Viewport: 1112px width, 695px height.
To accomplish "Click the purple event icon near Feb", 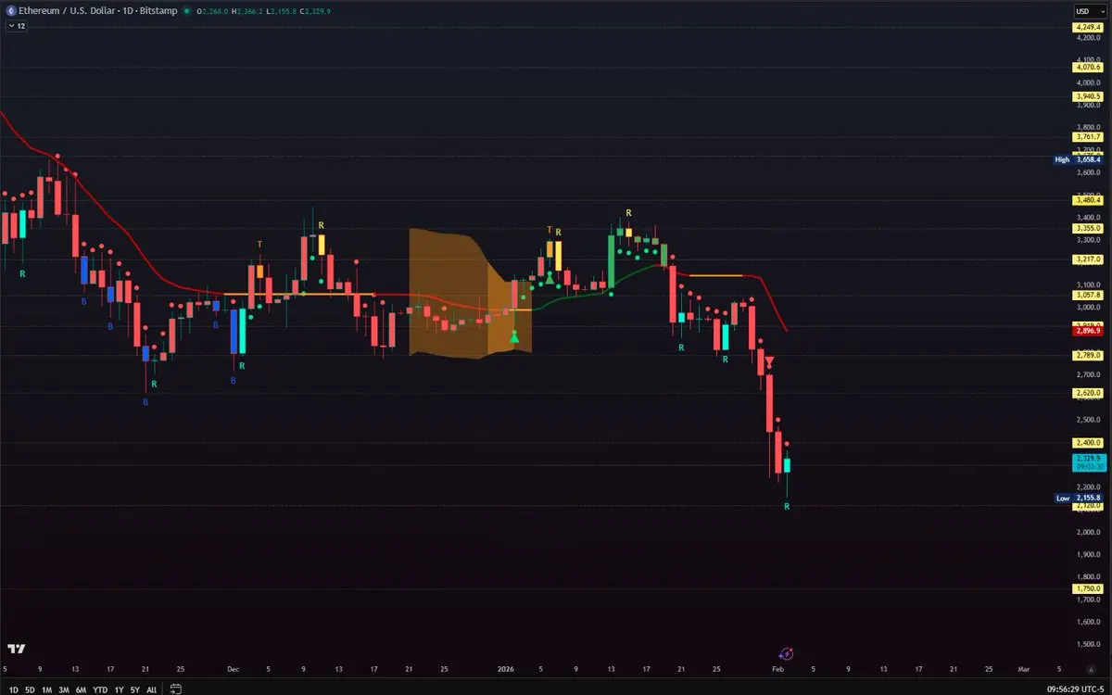I will click(786, 653).
